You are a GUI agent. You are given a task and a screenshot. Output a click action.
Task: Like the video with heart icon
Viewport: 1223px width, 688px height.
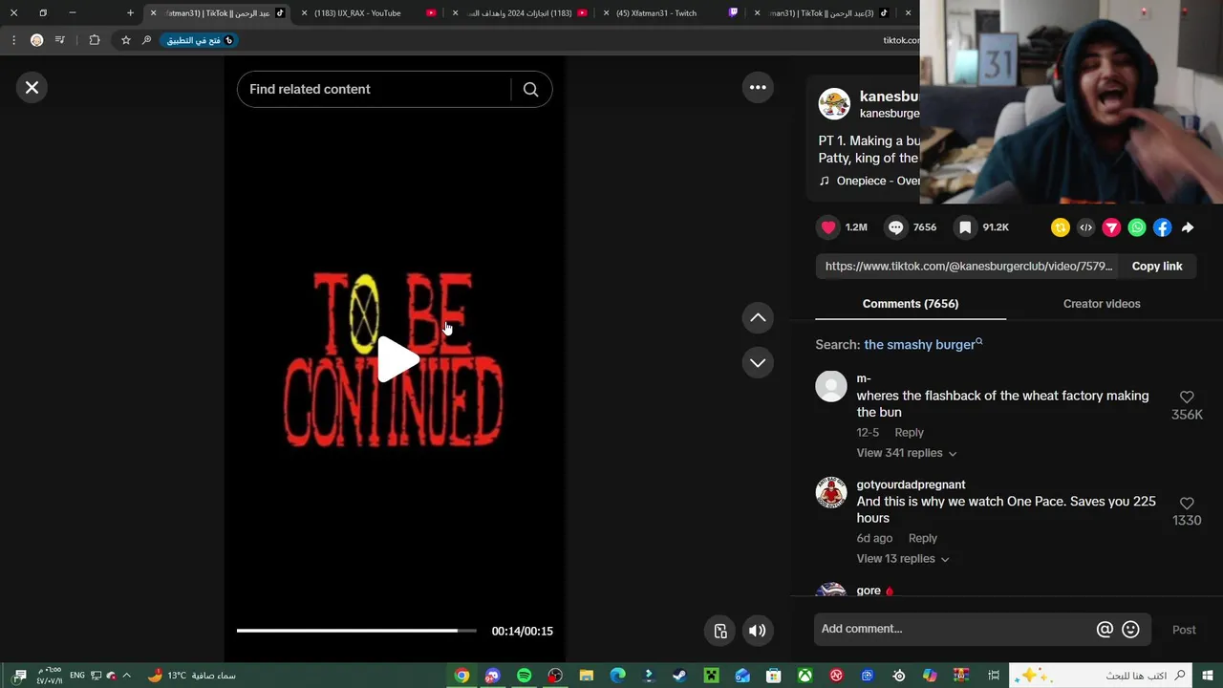pyautogui.click(x=828, y=227)
